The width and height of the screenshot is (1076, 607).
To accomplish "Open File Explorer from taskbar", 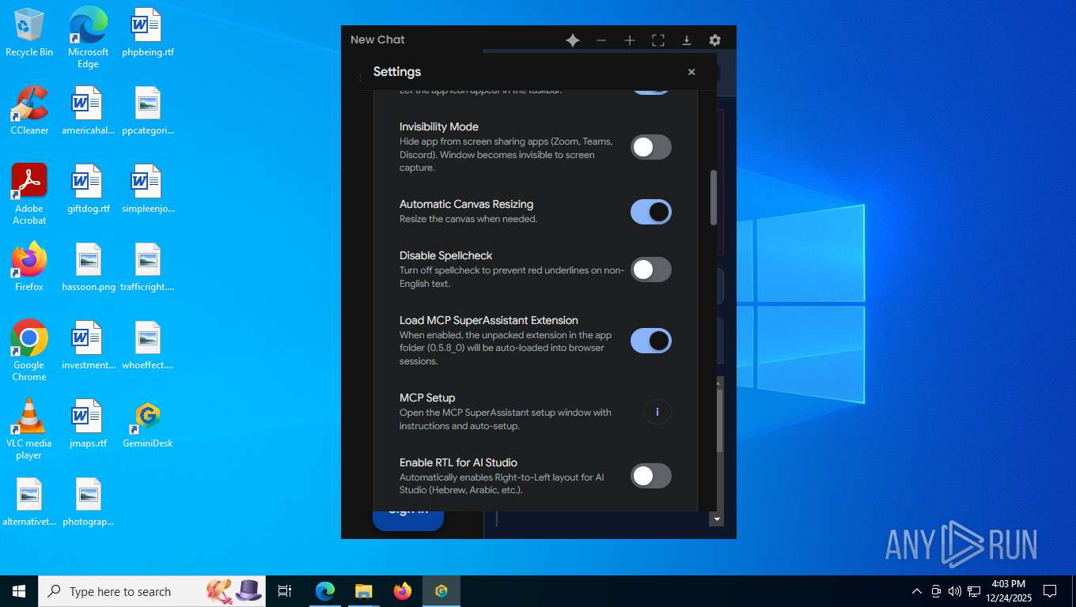I will (363, 591).
